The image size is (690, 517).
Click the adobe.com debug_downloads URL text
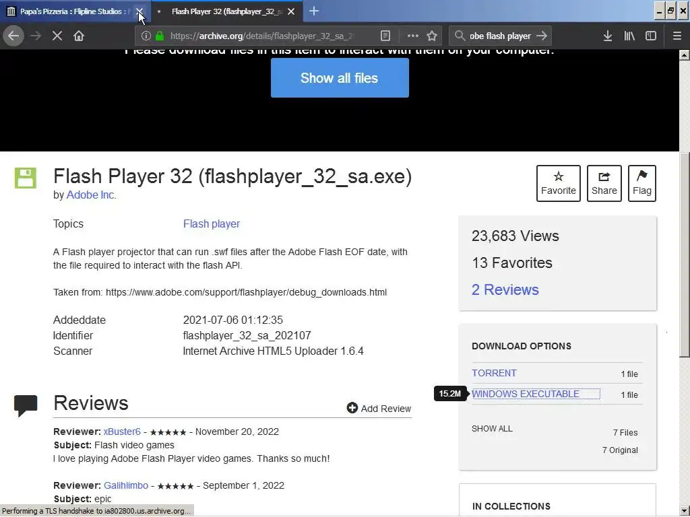coord(247,292)
